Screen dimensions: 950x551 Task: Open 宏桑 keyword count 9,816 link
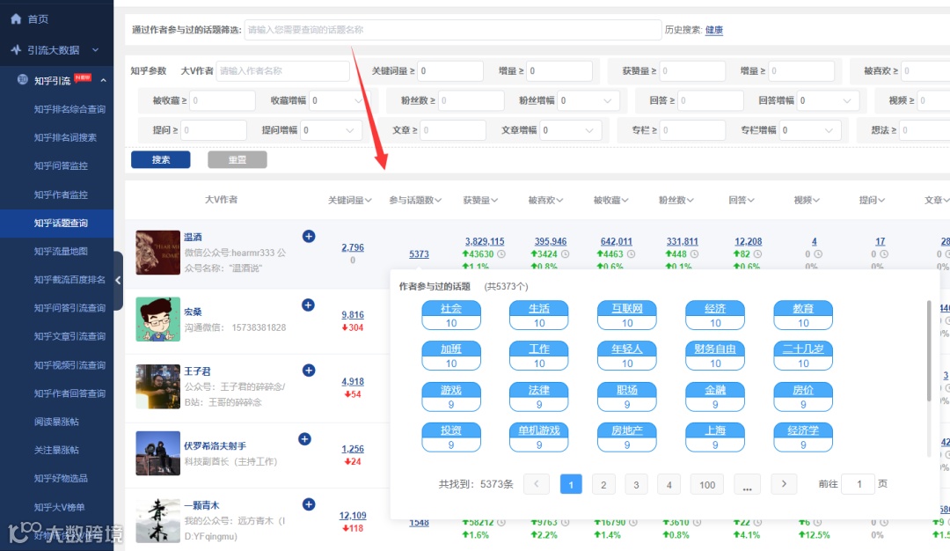point(353,314)
